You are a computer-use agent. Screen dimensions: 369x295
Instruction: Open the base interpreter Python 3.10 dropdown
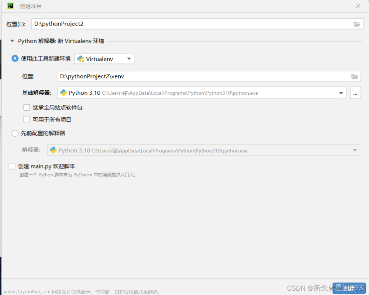(x=201, y=93)
